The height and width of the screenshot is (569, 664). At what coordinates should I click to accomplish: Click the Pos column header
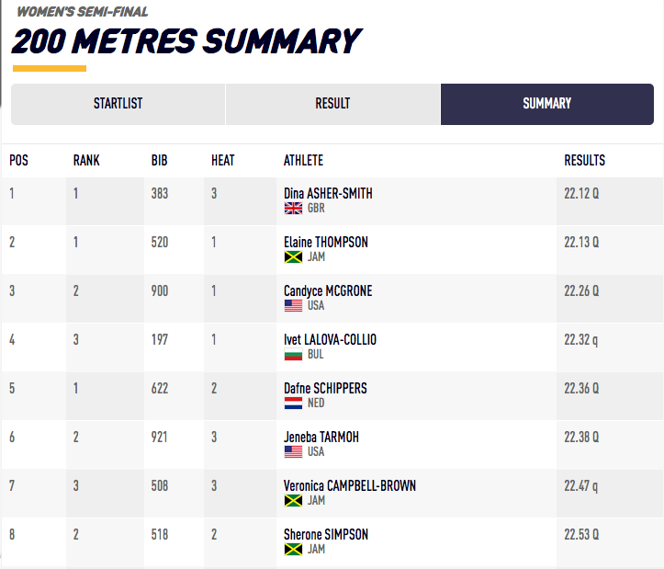pyautogui.click(x=18, y=160)
